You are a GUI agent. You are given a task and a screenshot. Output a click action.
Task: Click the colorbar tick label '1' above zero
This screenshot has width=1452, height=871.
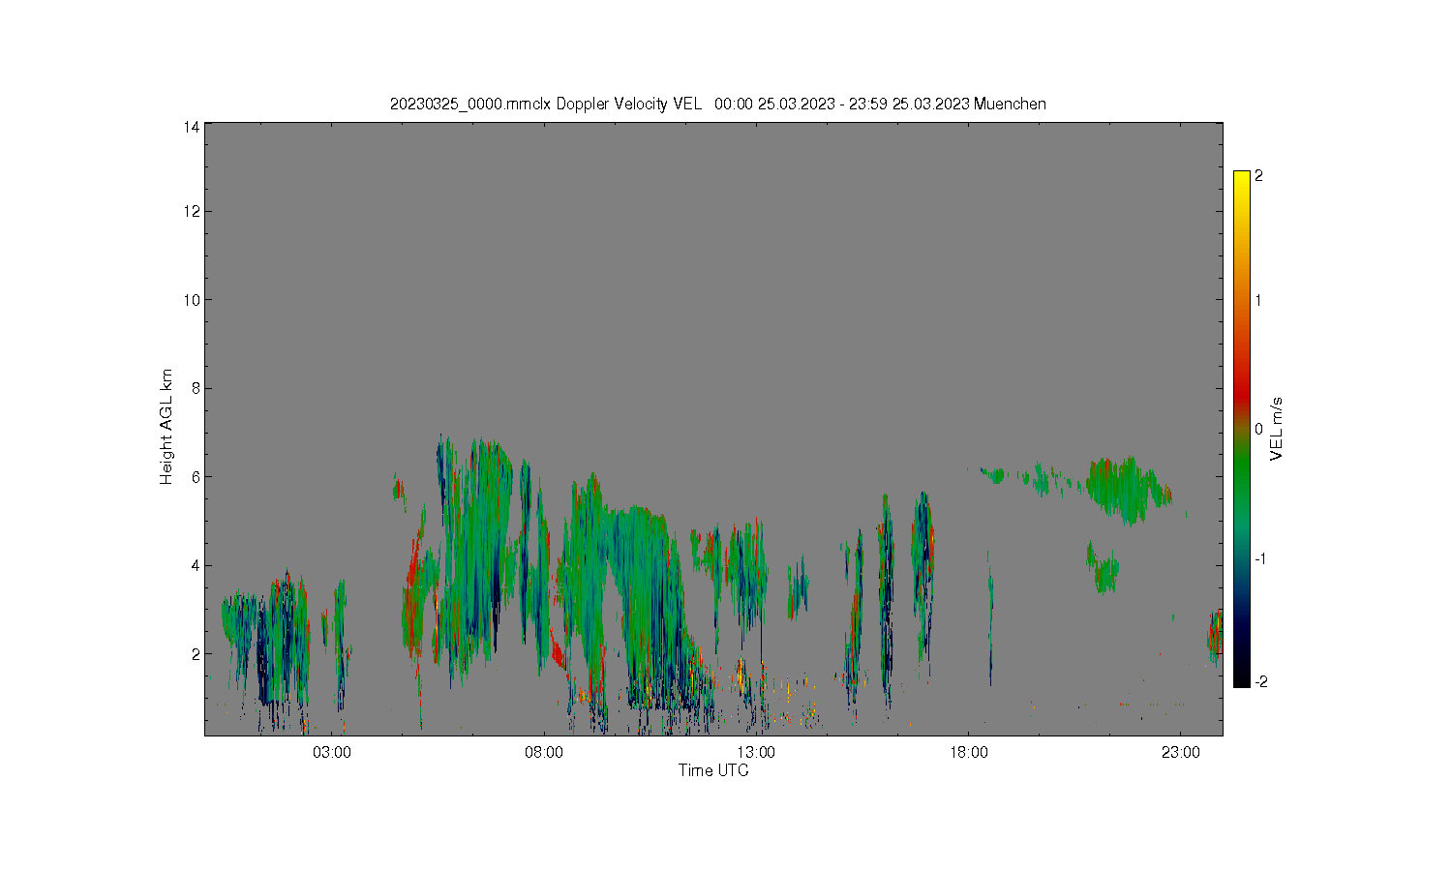click(x=1258, y=300)
